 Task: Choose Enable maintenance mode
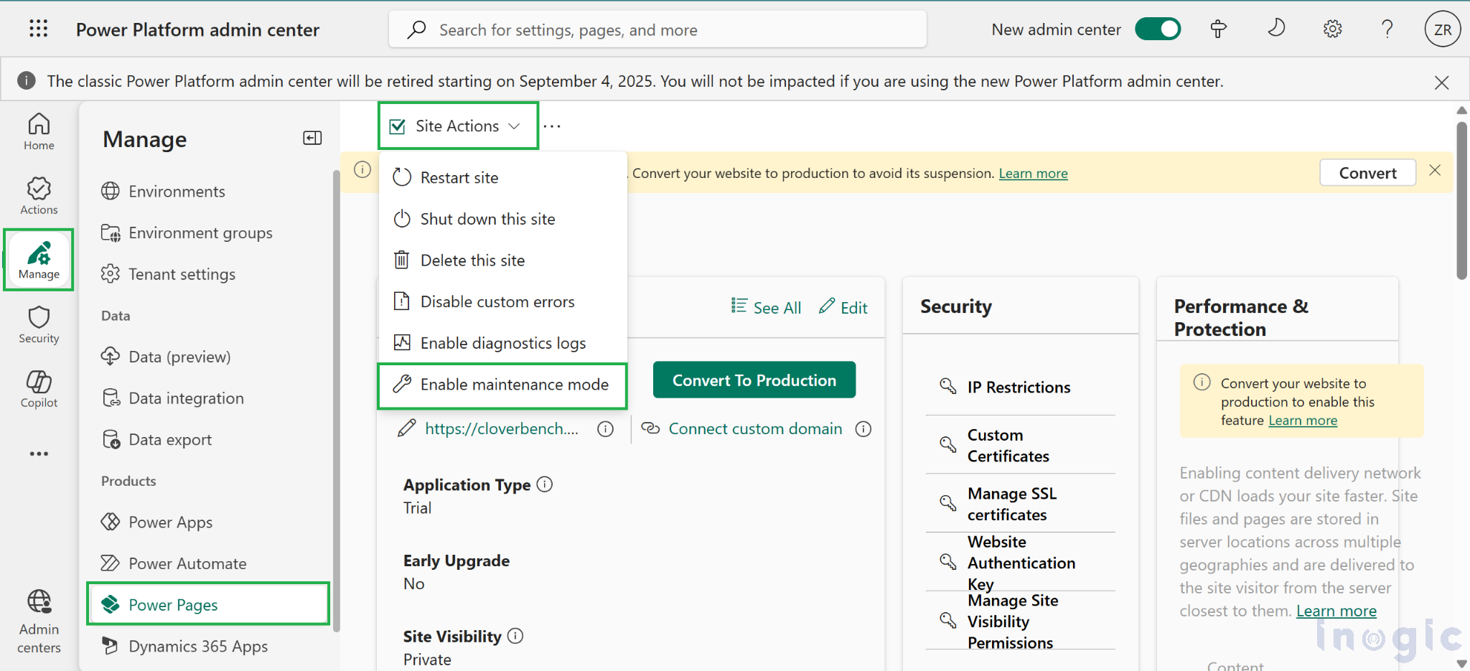point(503,385)
